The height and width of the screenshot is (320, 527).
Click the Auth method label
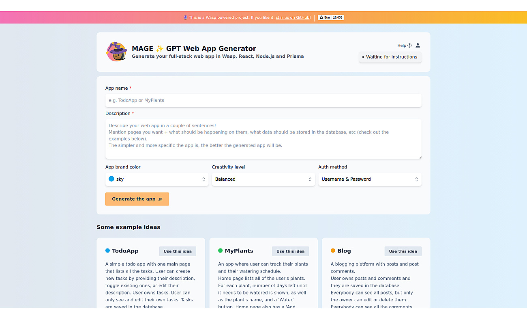click(x=332, y=167)
